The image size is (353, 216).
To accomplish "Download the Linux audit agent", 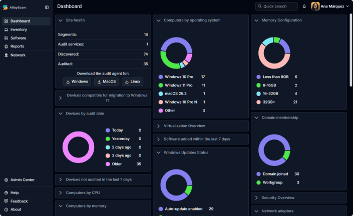I will tap(133, 81).
